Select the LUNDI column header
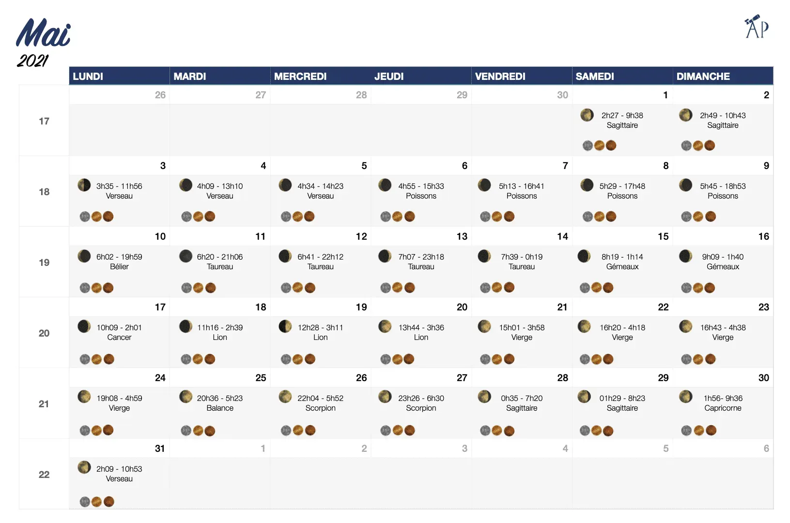Viewport: 790px width, 523px height. point(88,77)
